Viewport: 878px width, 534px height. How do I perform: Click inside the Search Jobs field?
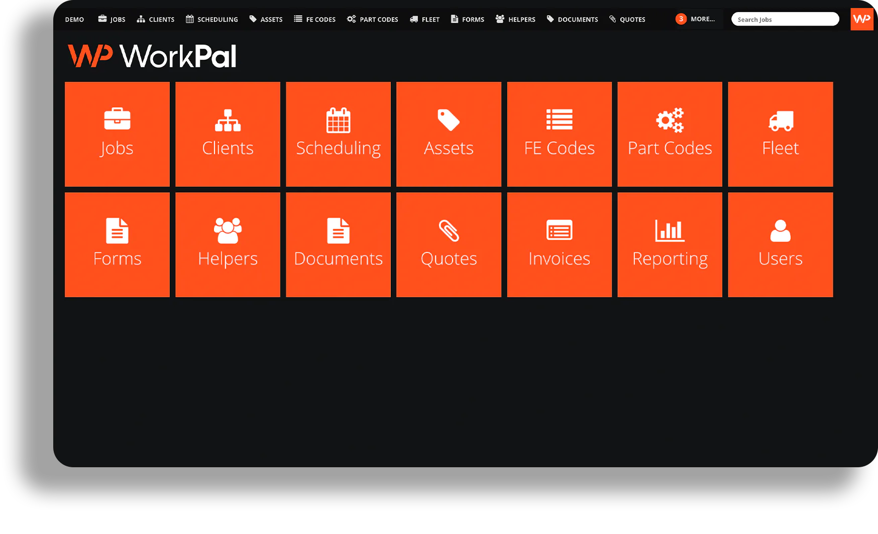pyautogui.click(x=785, y=19)
